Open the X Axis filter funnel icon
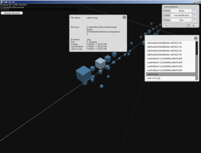Screen dimensions: 201x153 pos(195,11)
